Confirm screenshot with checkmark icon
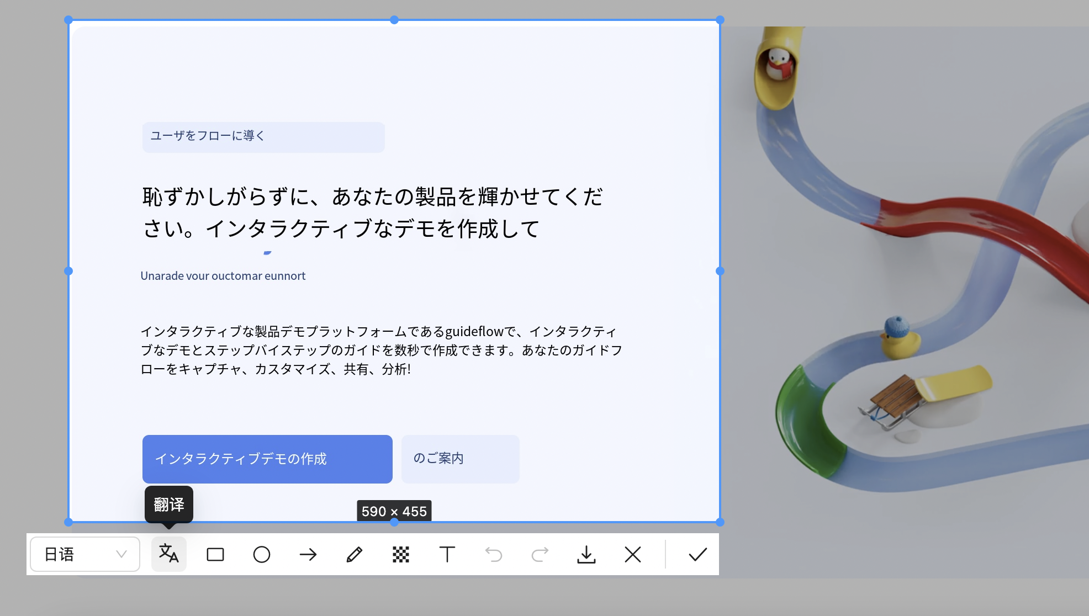 [x=697, y=554]
